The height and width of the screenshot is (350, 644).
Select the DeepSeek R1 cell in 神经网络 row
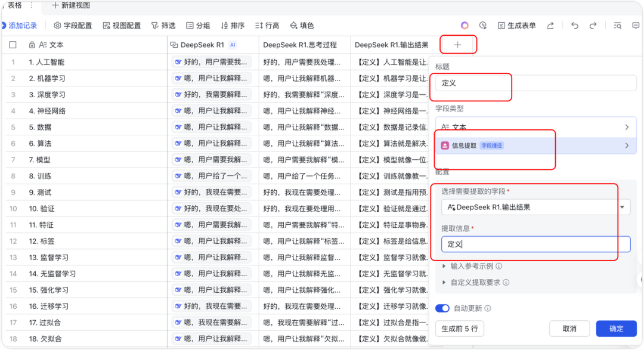click(213, 111)
